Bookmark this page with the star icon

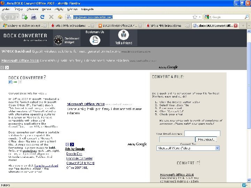click(x=195, y=17)
